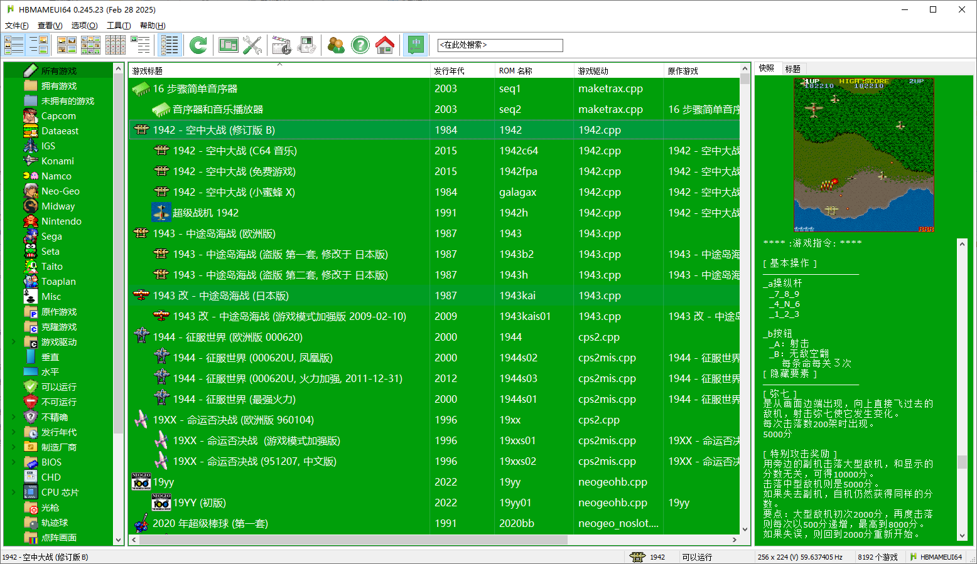Click info text panel scrollbar thumb

coord(962,462)
